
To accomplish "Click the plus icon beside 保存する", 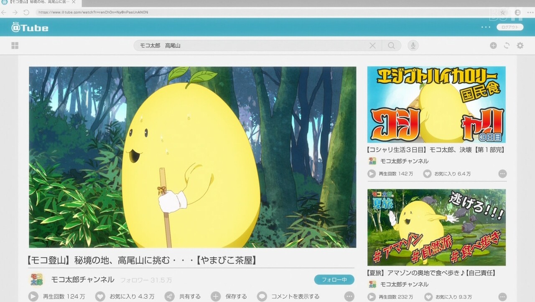I will tap(216, 297).
